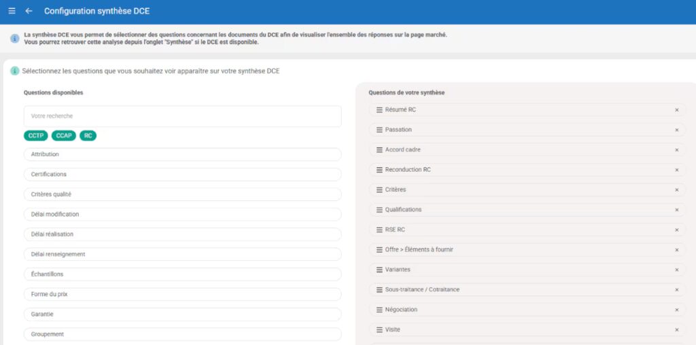Image resolution: width=696 pixels, height=345 pixels.
Task: Select Échantillons from available questions
Action: pyautogui.click(x=182, y=274)
